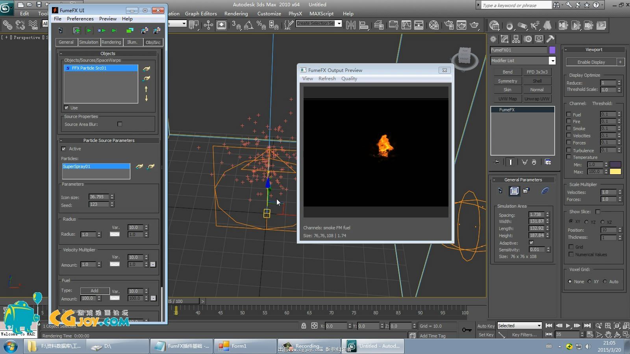Open the Refresh menu in Output Preview
This screenshot has height=354, width=630.
click(x=327, y=78)
